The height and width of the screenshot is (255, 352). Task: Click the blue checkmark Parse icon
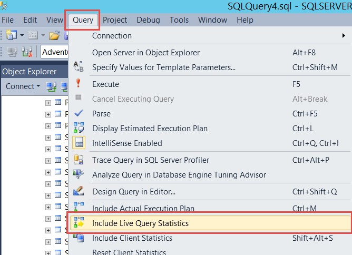click(79, 113)
